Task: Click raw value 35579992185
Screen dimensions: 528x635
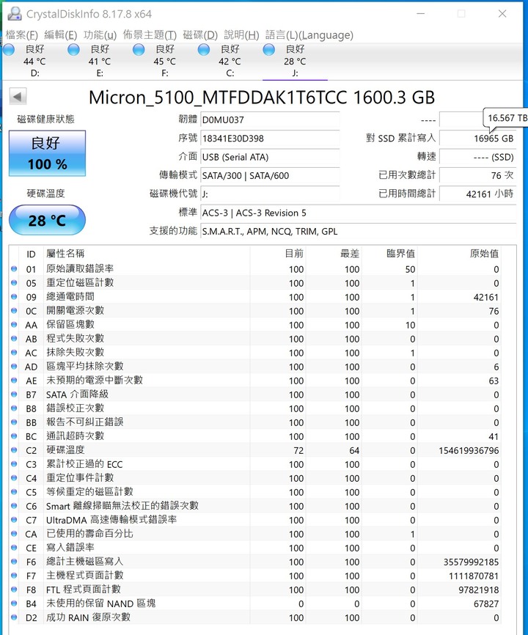Action: 471,562
